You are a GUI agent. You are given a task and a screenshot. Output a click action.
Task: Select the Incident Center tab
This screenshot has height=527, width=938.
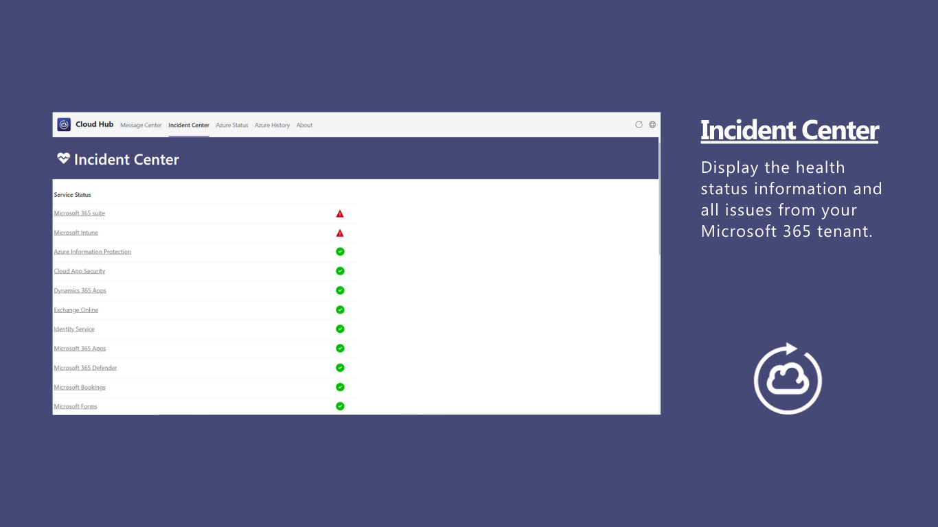pyautogui.click(x=189, y=125)
